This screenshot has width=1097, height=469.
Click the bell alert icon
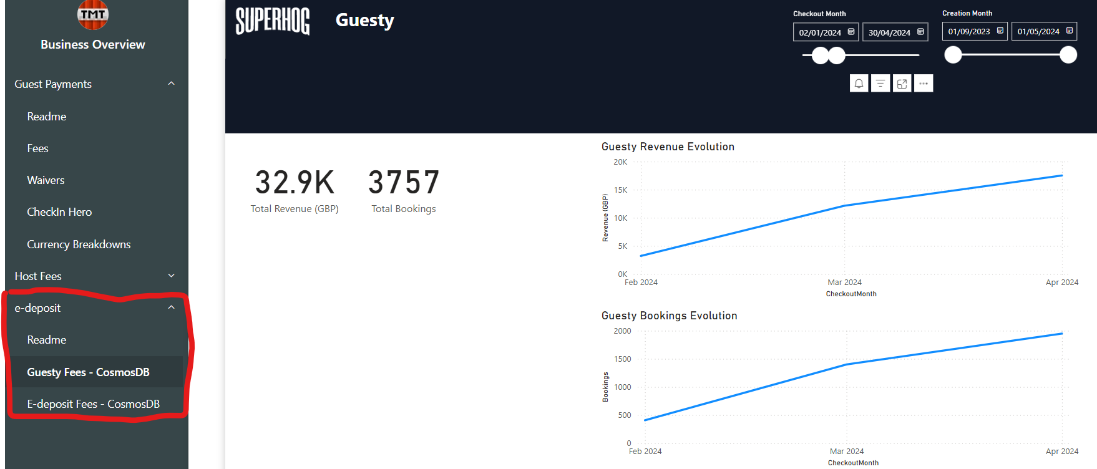point(859,84)
